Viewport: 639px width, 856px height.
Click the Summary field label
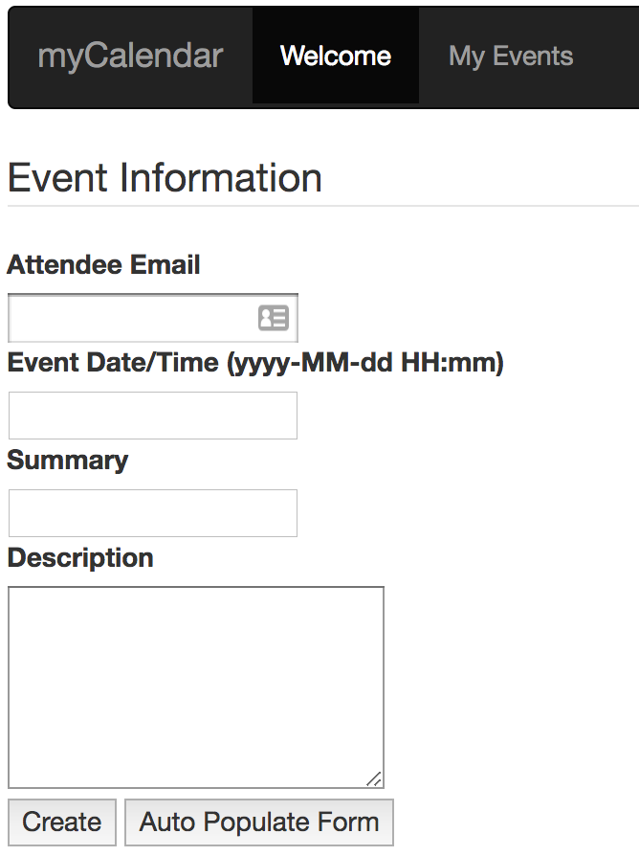tap(68, 461)
